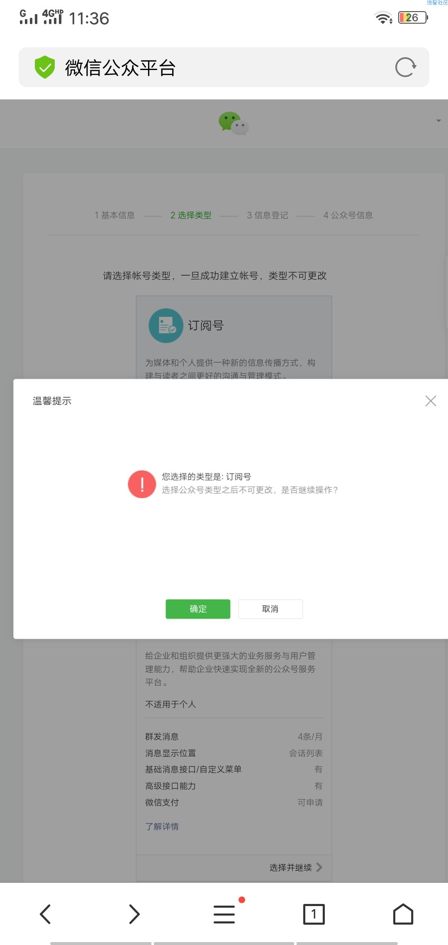The width and height of the screenshot is (448, 945).
Task: Select step 2 选择类型
Action: pyautogui.click(x=191, y=215)
